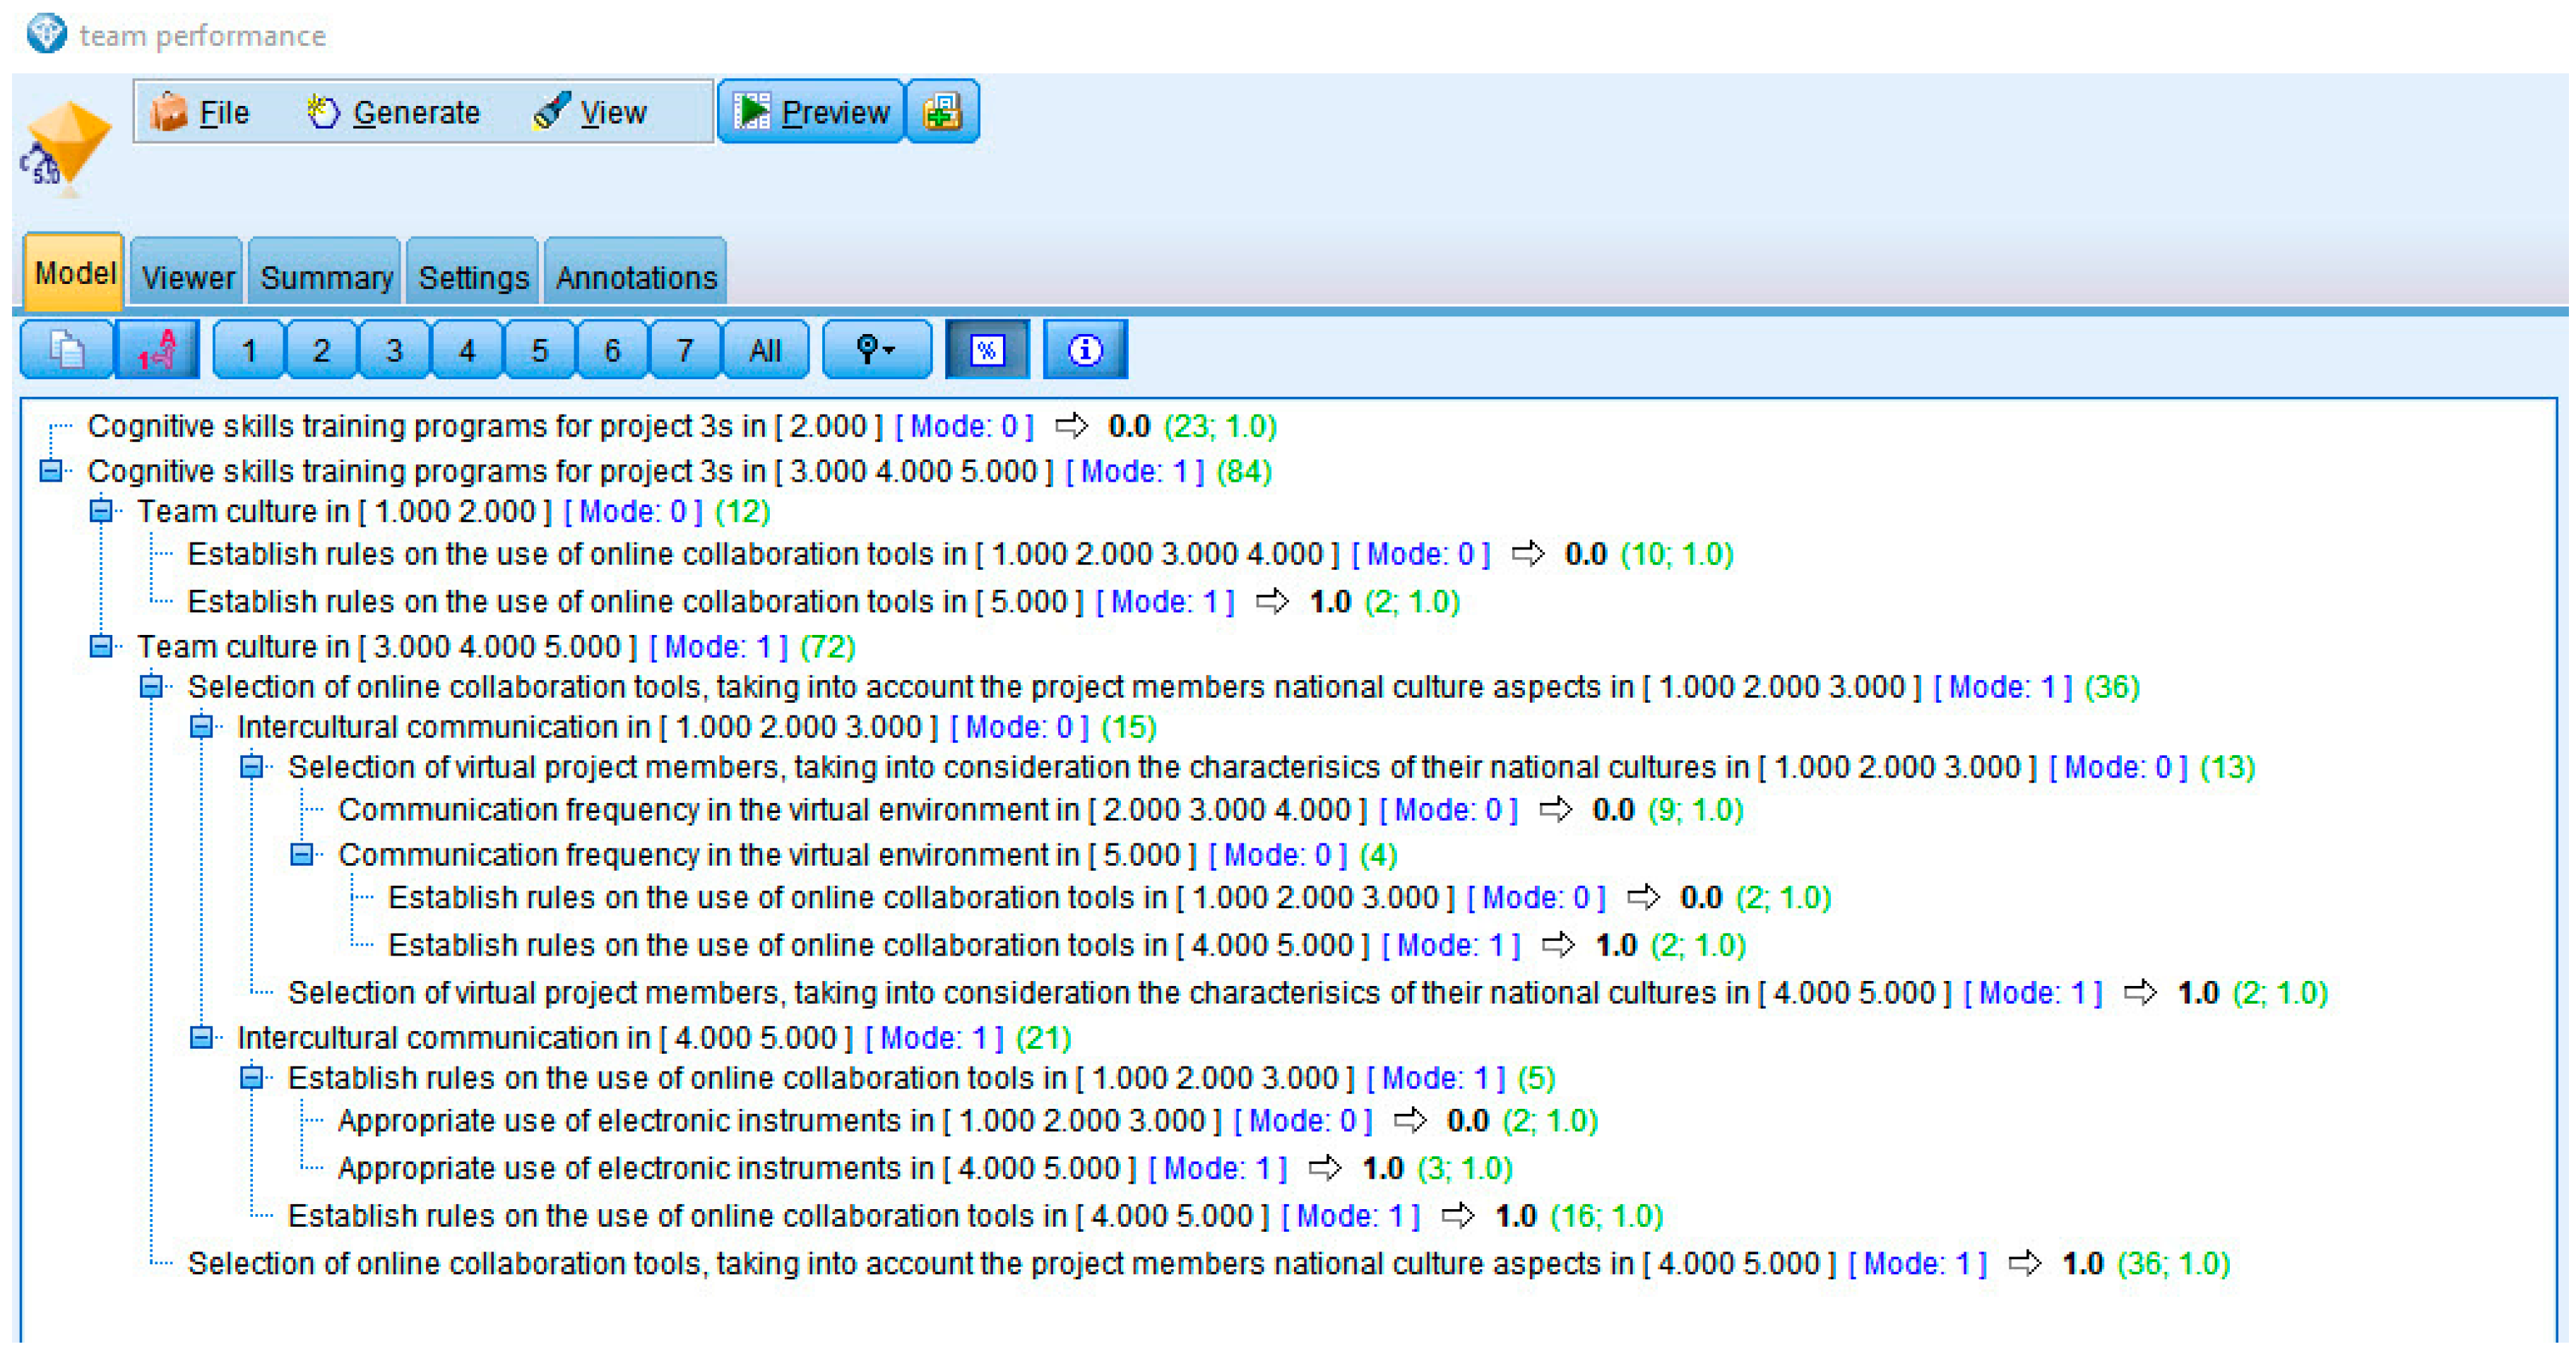Switch to the Summary tab
The width and height of the screenshot is (2576, 1349).
click(326, 277)
